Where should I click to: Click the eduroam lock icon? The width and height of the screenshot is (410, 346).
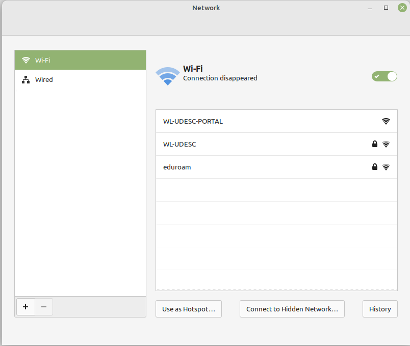tap(375, 167)
